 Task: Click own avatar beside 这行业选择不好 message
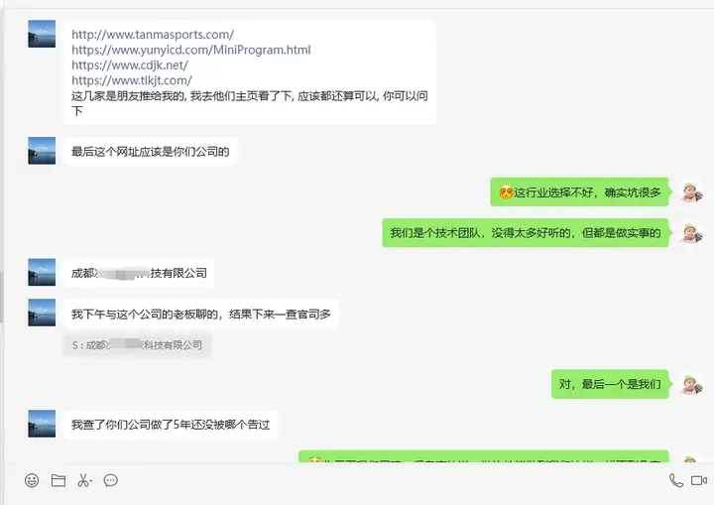[692, 191]
